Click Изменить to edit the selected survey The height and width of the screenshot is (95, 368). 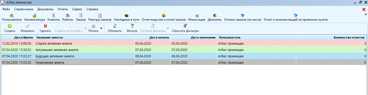click(27, 28)
